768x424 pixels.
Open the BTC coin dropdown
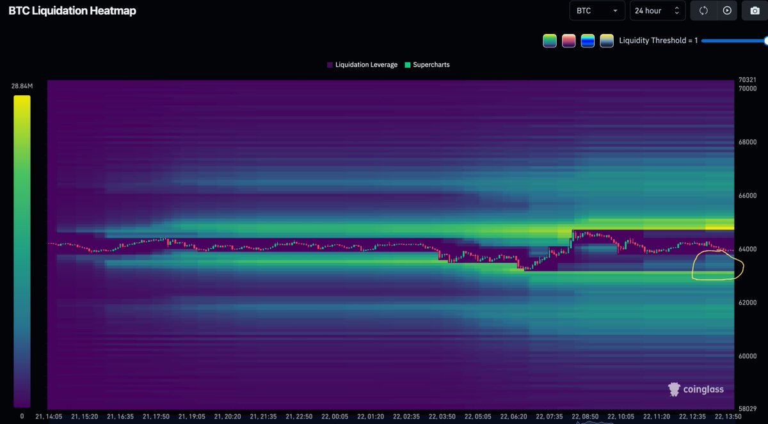[x=597, y=11]
